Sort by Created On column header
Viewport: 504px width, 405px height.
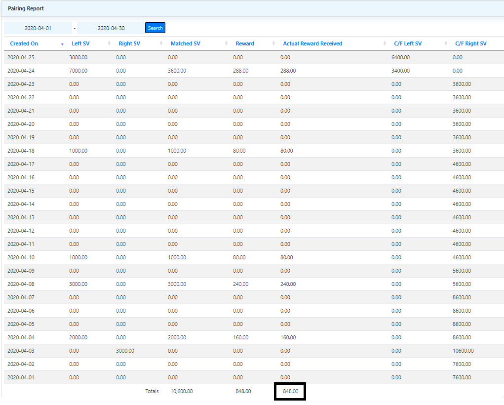(x=24, y=43)
